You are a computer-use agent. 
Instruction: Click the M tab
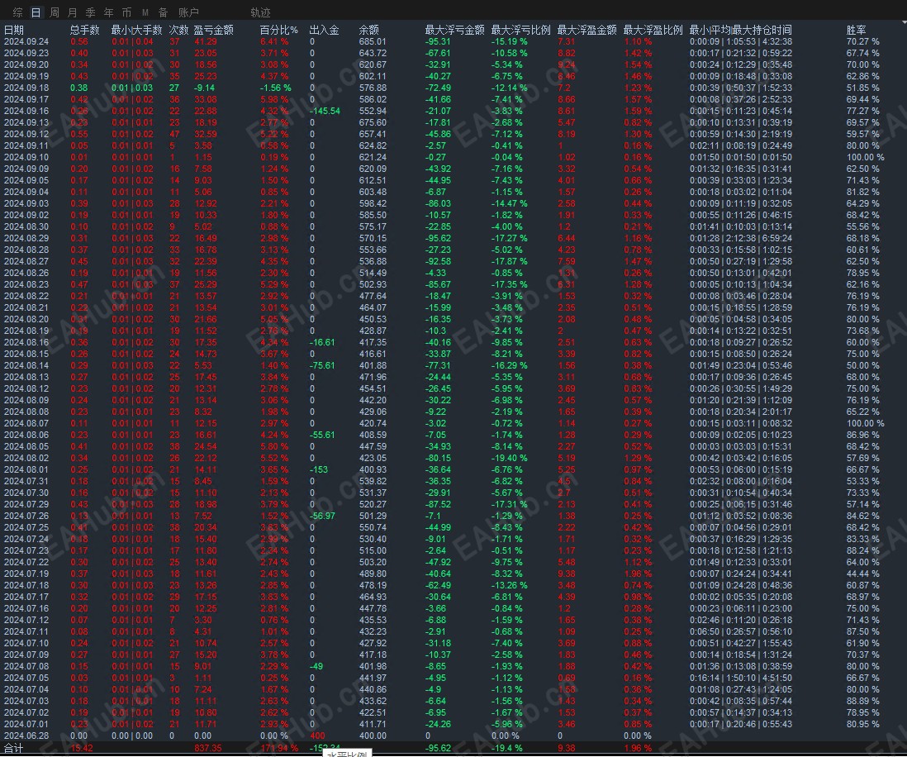[x=145, y=12]
